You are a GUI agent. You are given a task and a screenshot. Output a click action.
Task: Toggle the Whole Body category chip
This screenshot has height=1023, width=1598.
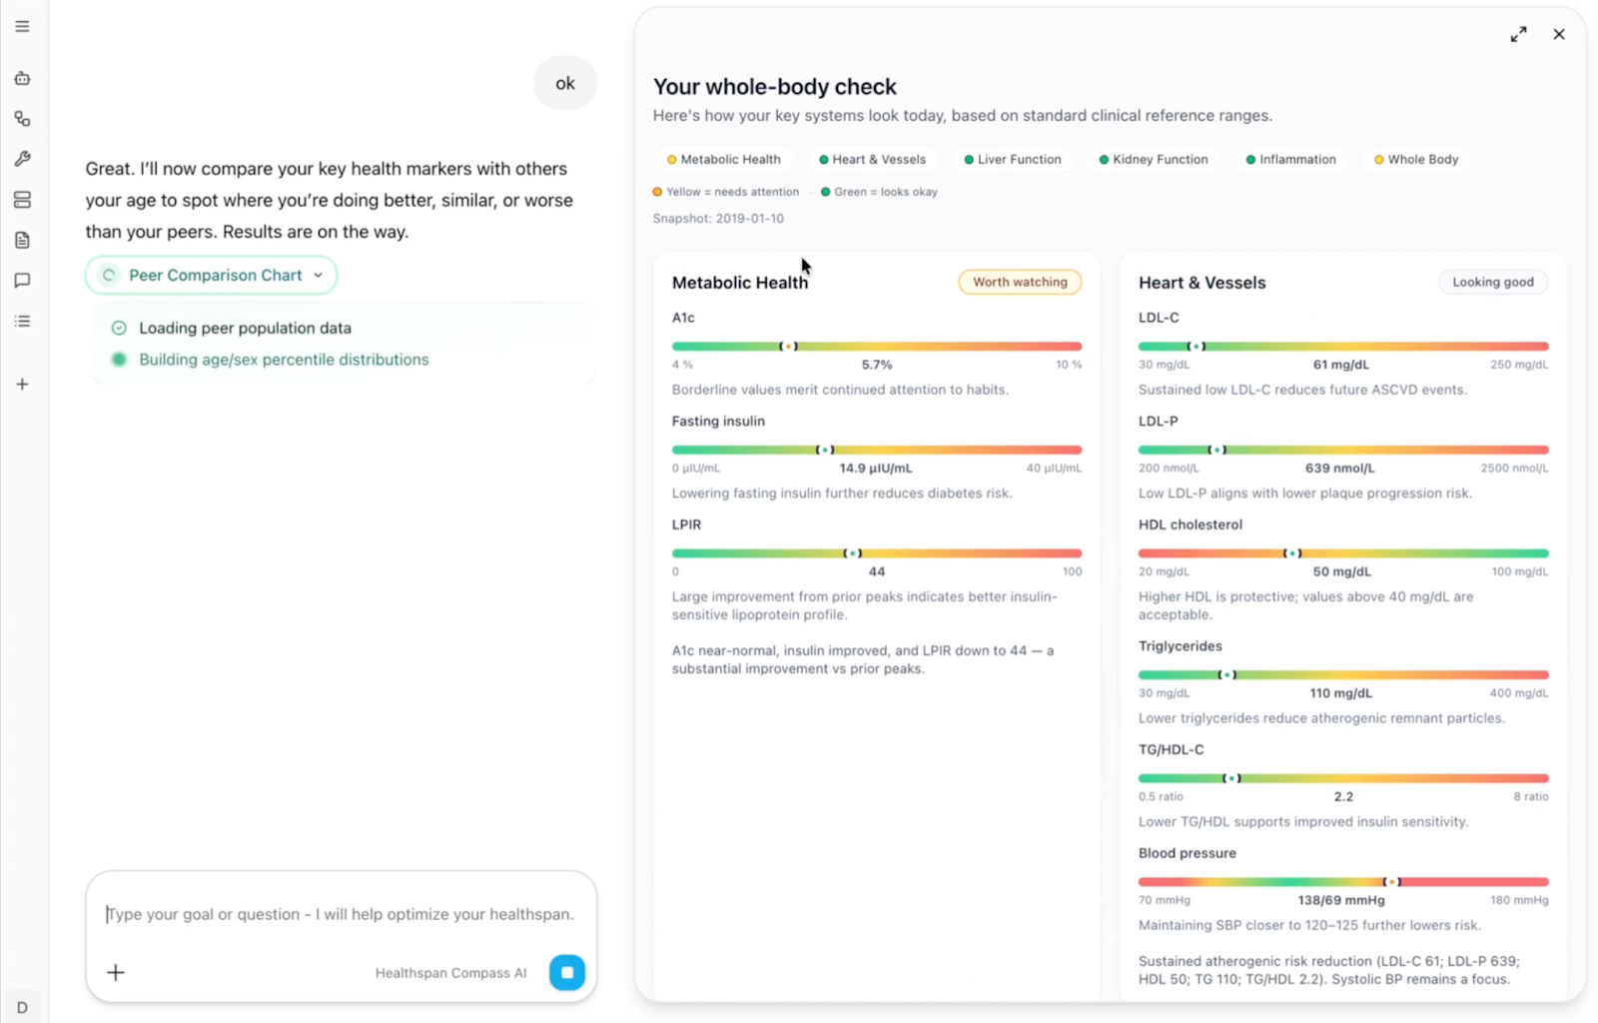[x=1416, y=159]
